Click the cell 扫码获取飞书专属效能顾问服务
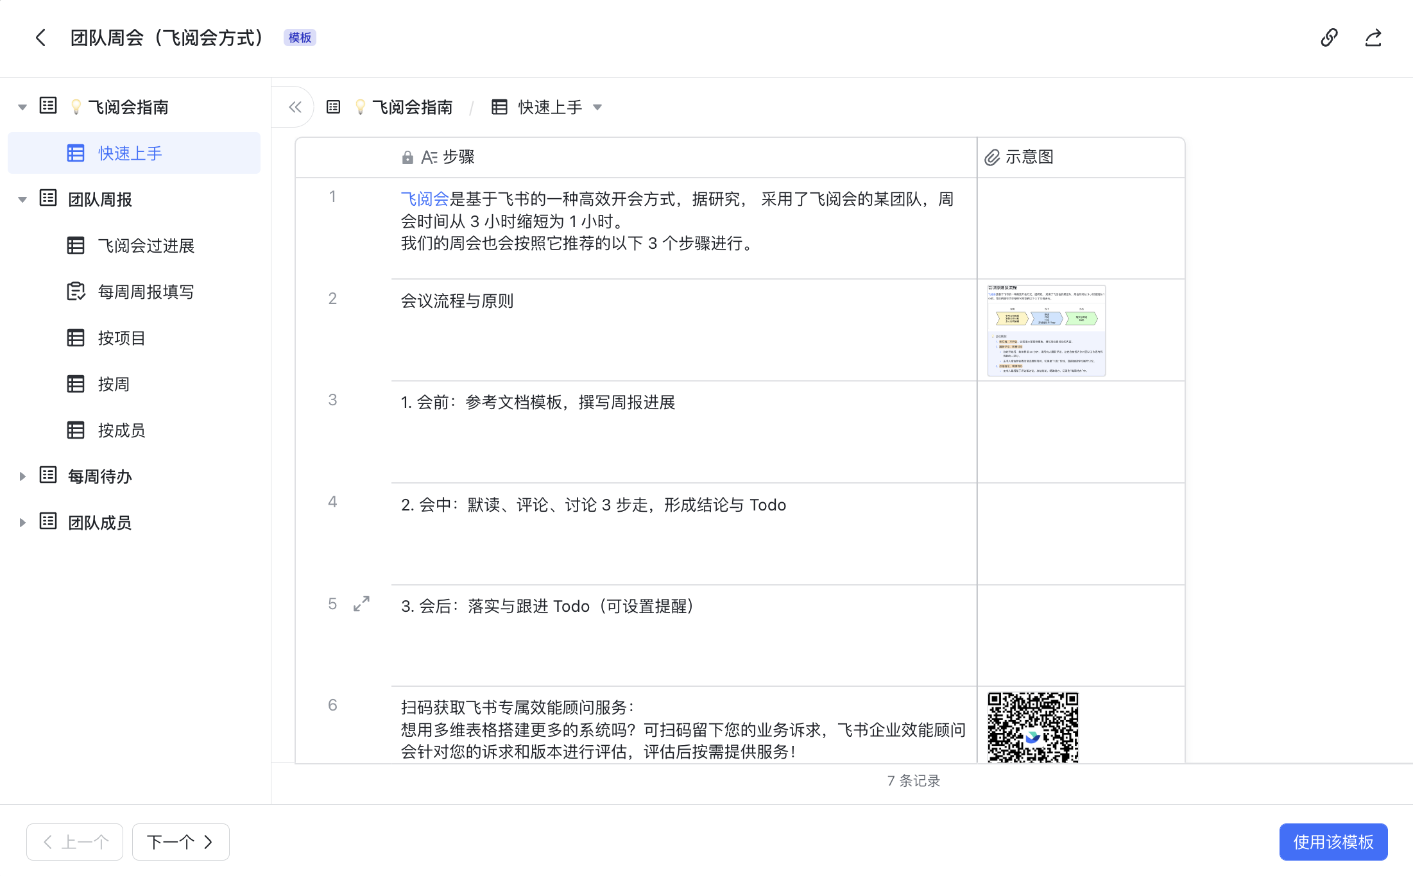This screenshot has width=1413, height=876. click(x=684, y=725)
